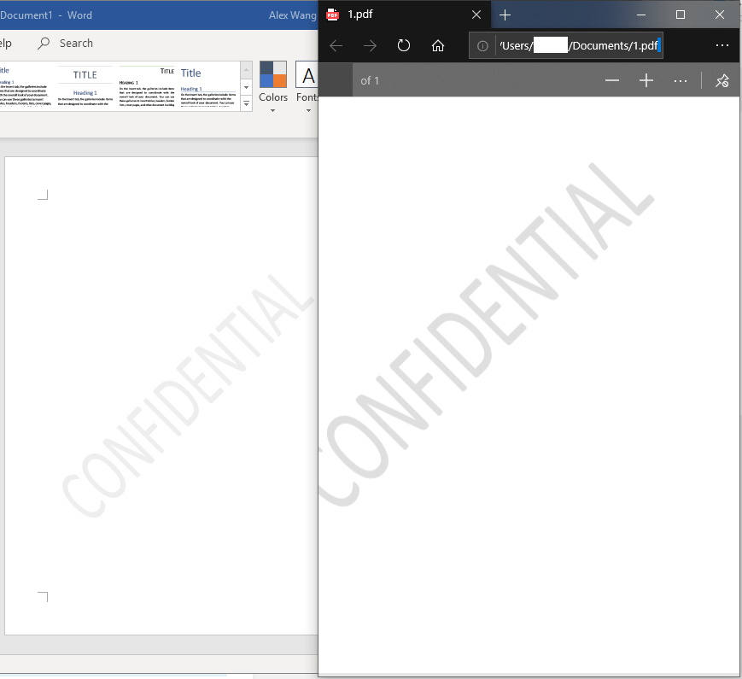
Task: Click the browser forward arrow
Action: 370,46
